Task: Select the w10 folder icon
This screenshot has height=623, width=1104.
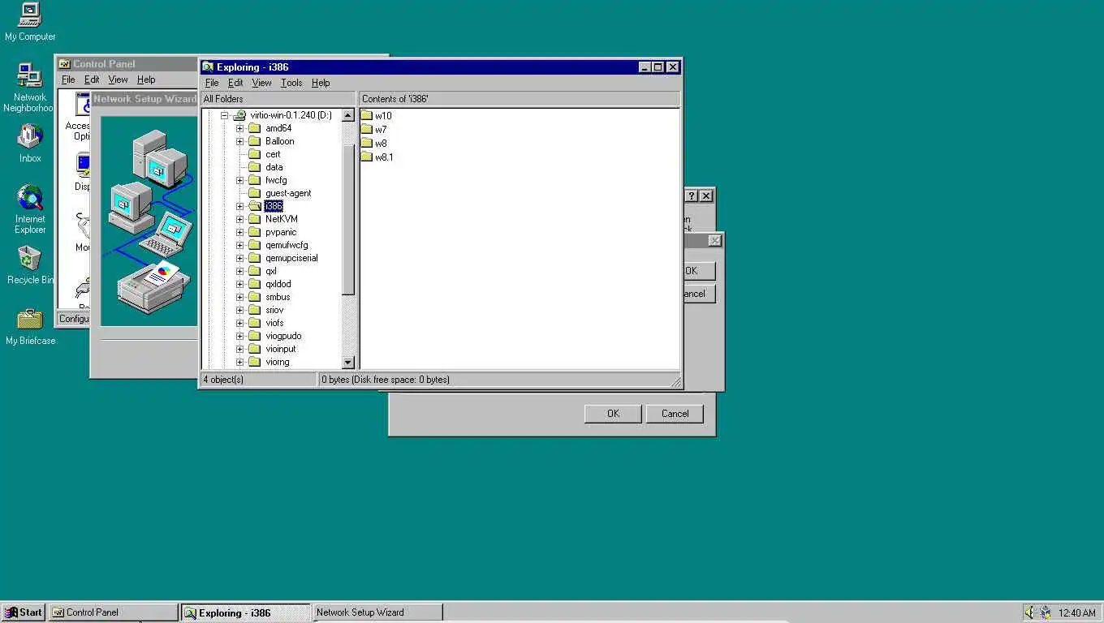Action: (x=366, y=115)
